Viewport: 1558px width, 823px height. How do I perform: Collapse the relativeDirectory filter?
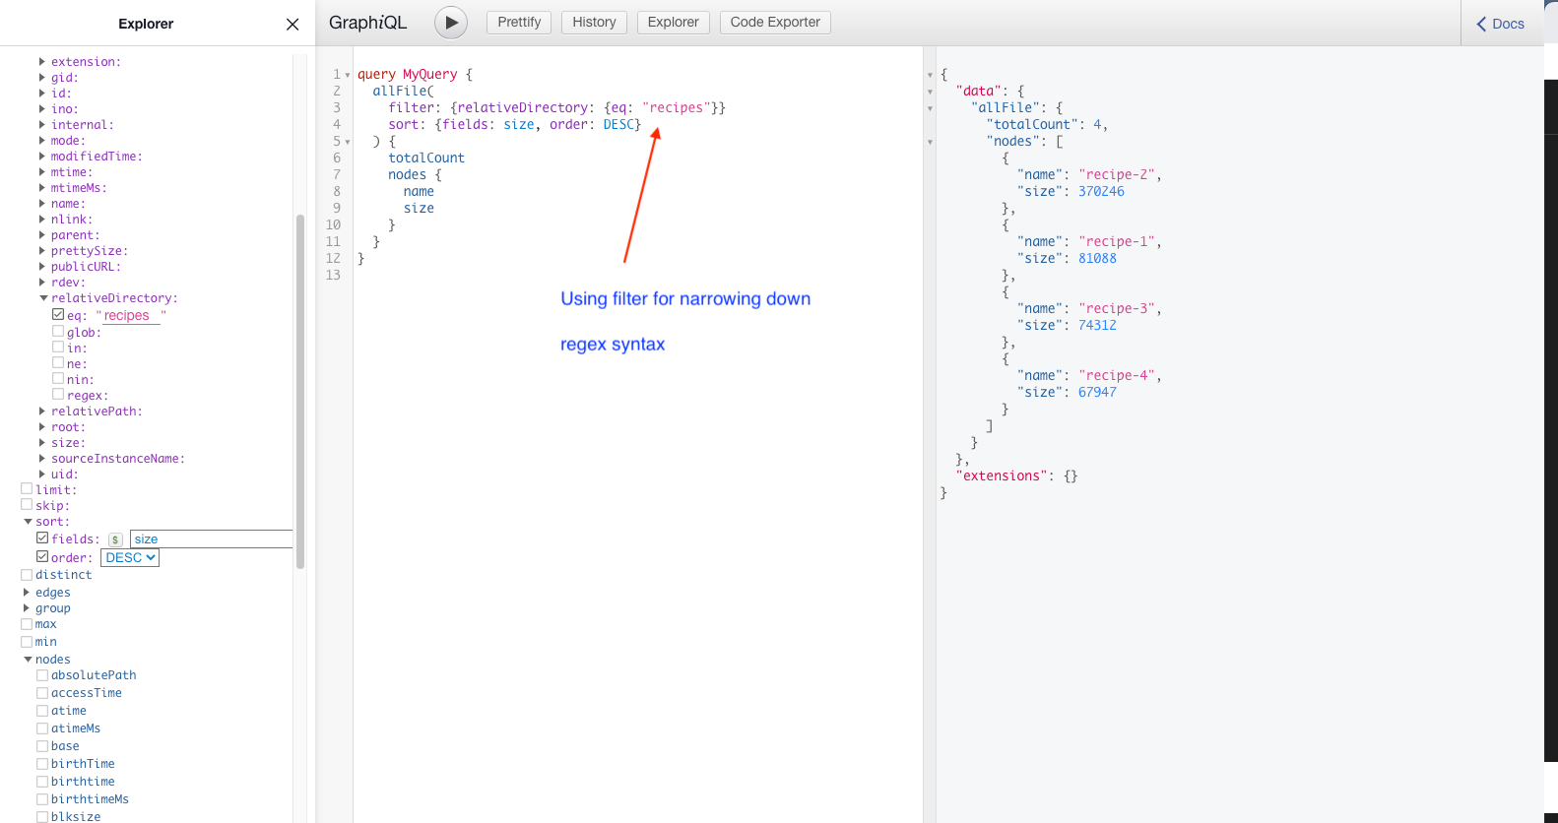43,297
